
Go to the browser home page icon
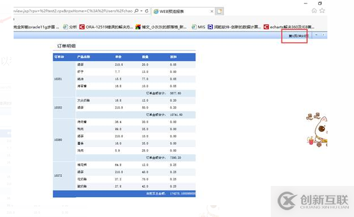314,11
